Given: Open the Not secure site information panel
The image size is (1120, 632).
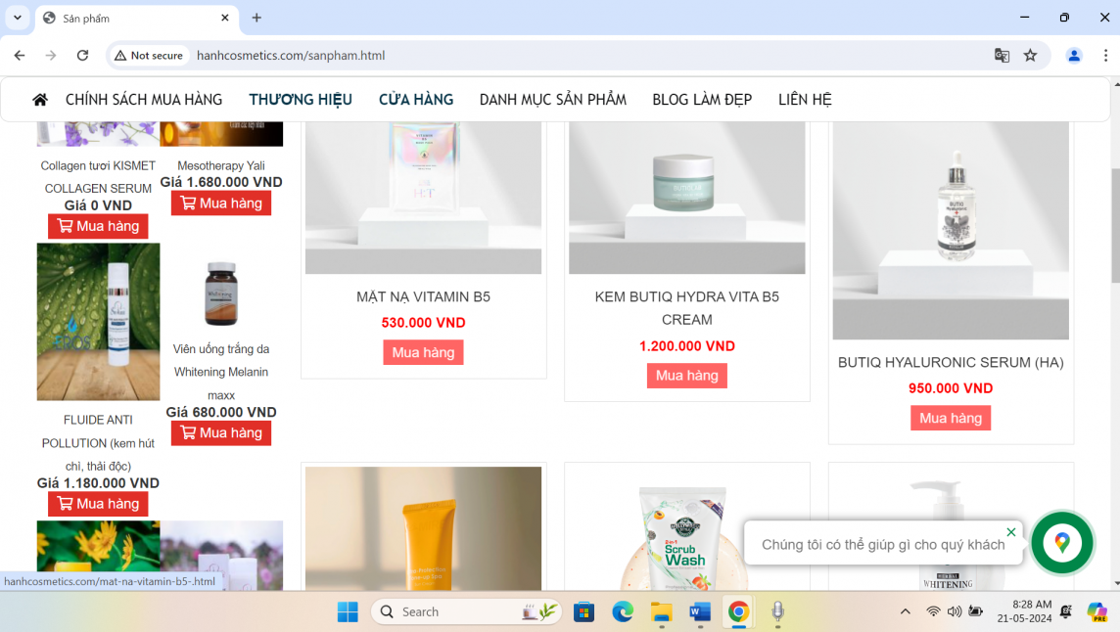Looking at the screenshot, I should click(x=148, y=56).
